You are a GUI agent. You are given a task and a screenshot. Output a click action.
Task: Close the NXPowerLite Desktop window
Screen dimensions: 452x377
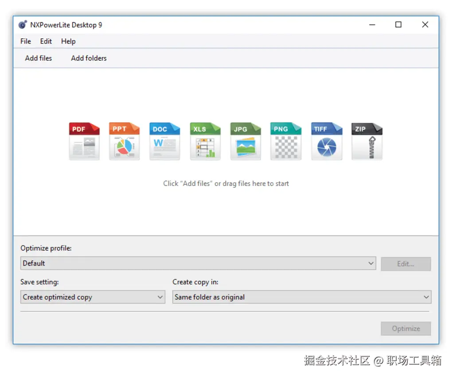pyautogui.click(x=425, y=25)
